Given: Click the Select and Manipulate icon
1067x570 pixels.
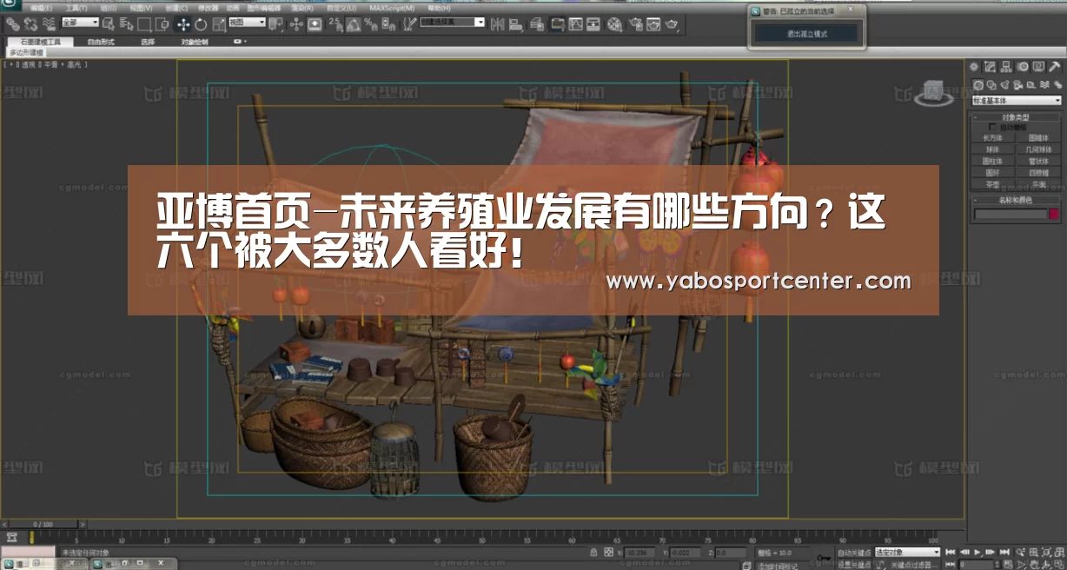Looking at the screenshot, I should click(x=296, y=23).
